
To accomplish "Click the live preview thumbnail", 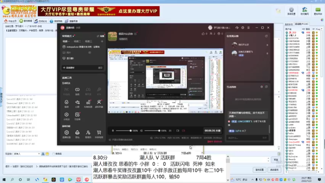I will pyautogui.click(x=165, y=81).
